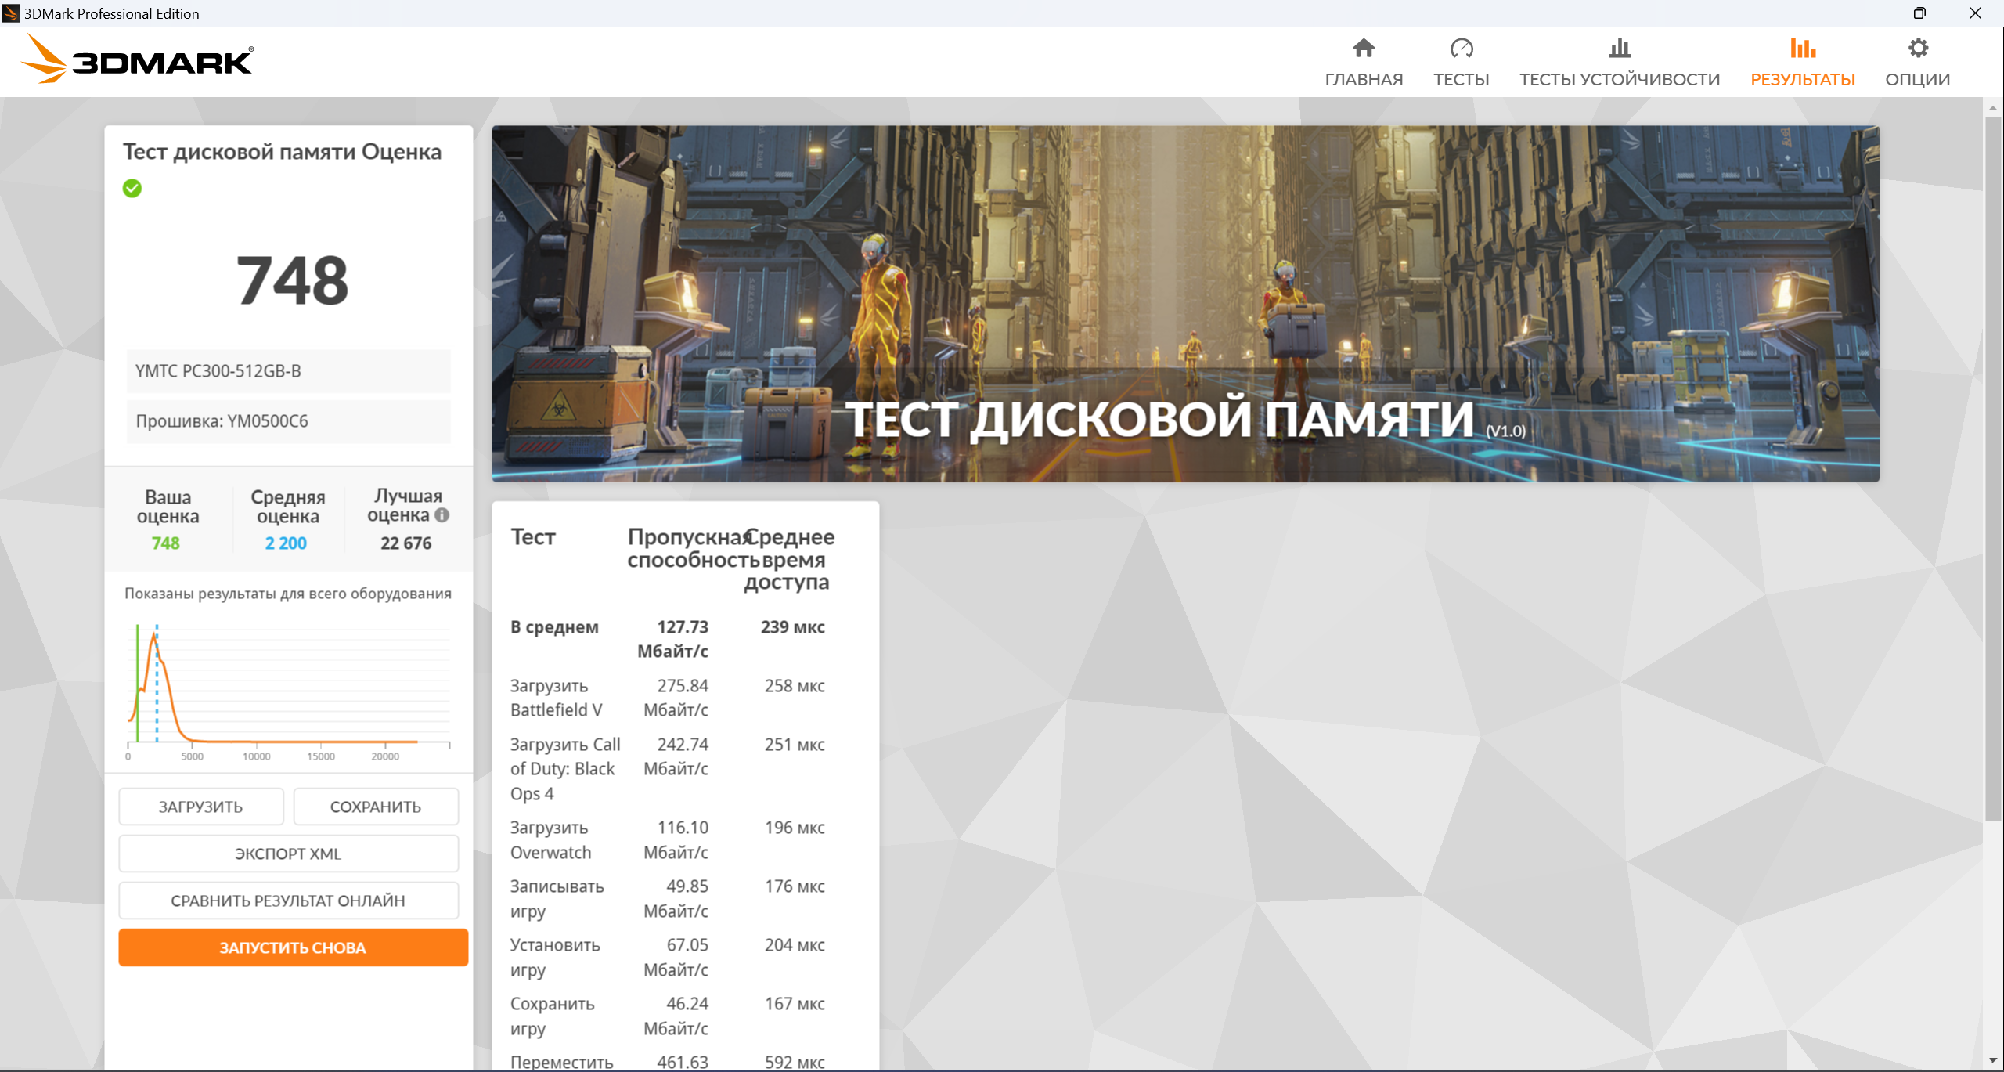Image resolution: width=2004 pixels, height=1072 pixels.
Task: Click the best score value 22 676
Action: pos(405,543)
